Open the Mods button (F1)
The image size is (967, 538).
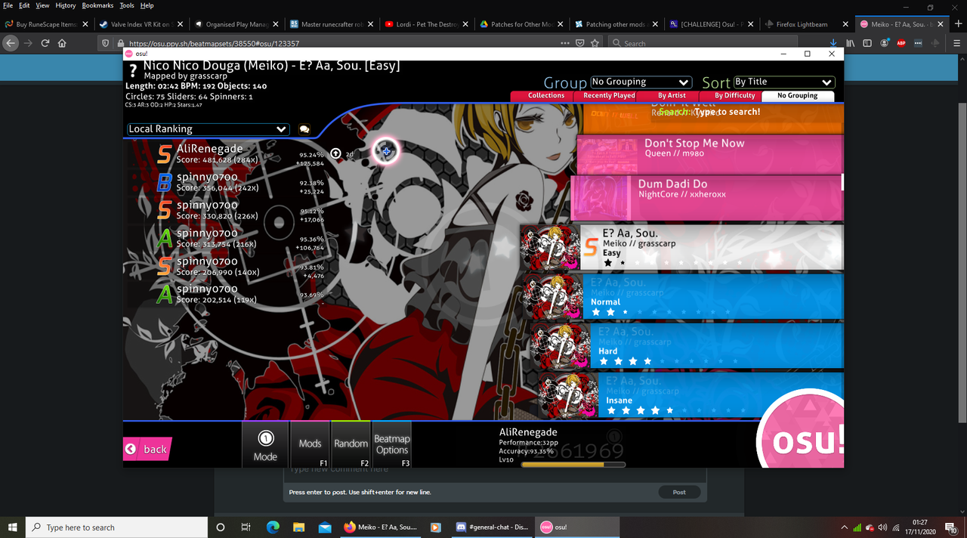(x=310, y=444)
